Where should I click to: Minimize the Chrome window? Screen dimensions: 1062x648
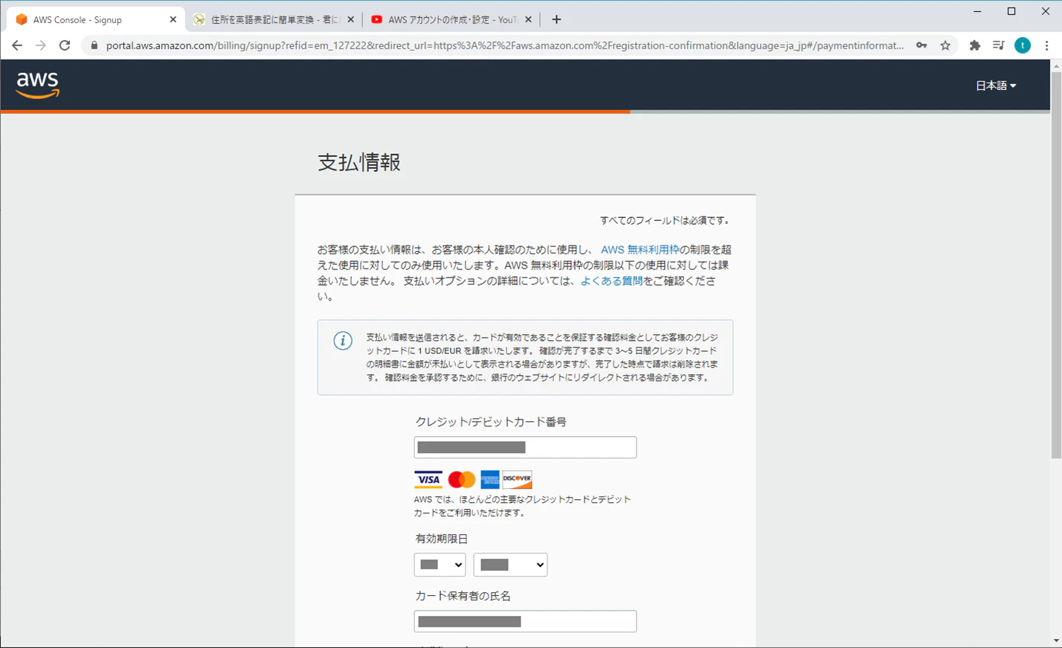click(x=977, y=11)
